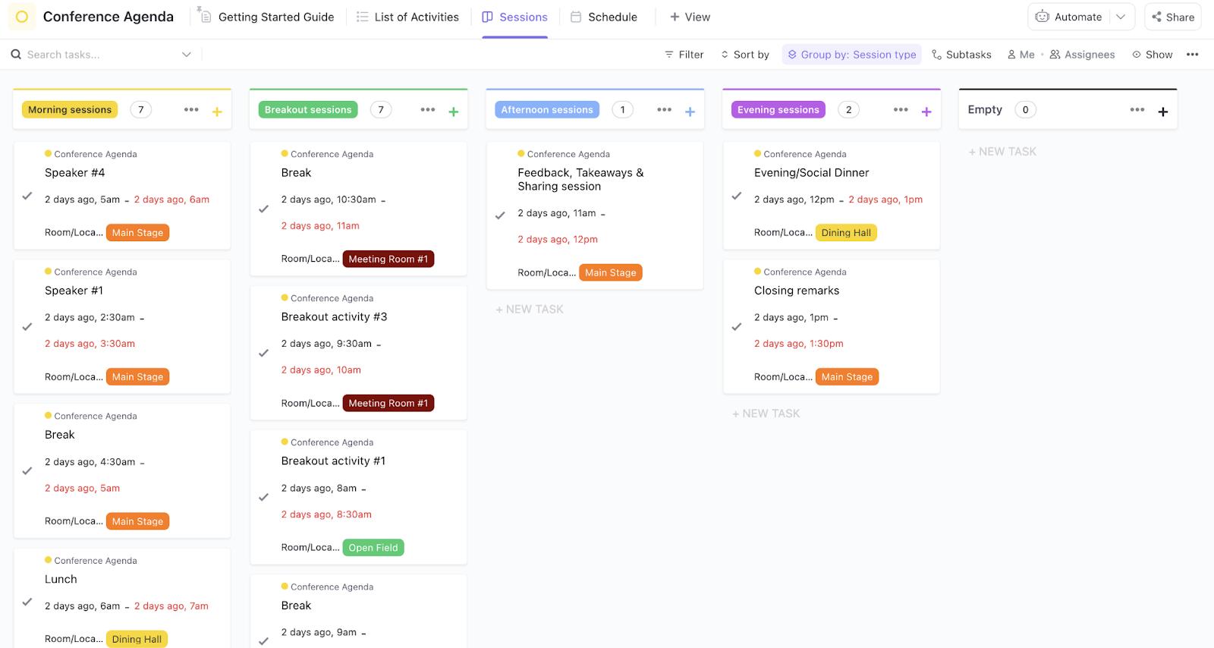Switch to the Schedule tab
The image size is (1214, 648).
[604, 17]
